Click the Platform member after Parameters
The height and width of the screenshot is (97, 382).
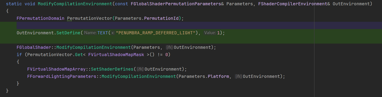coord(218,76)
